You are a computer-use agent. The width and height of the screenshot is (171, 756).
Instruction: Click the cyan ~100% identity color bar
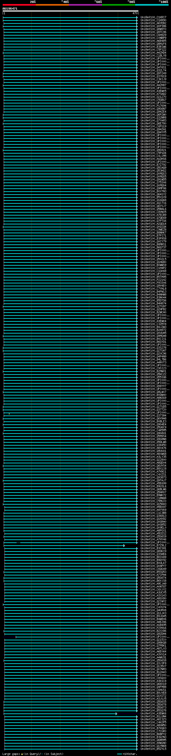(152, 5)
